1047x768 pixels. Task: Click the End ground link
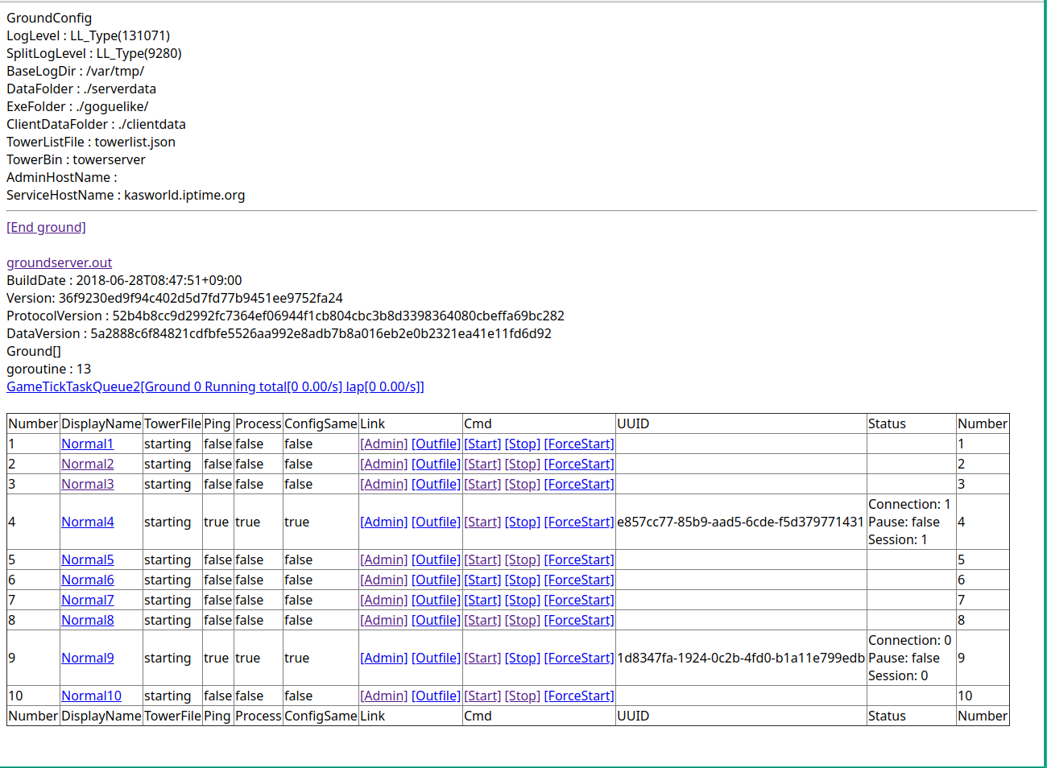coord(46,227)
